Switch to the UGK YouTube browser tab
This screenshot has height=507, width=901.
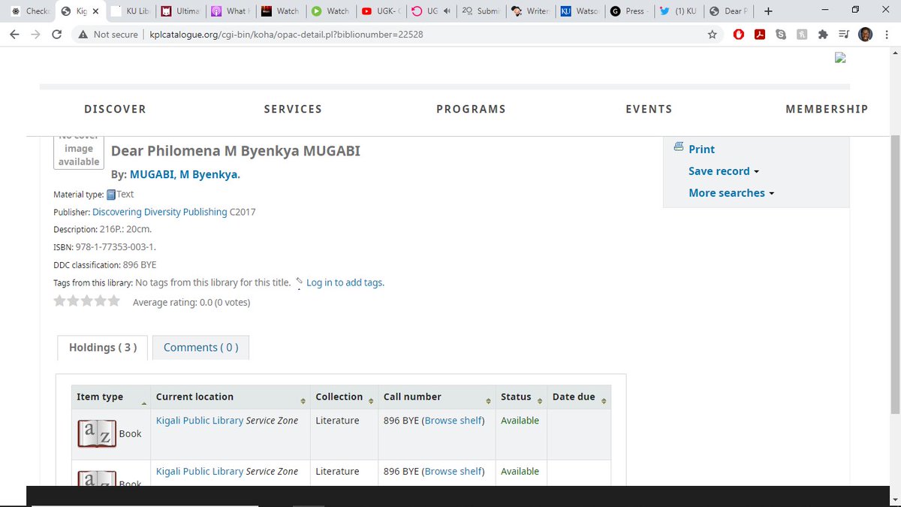click(x=381, y=11)
